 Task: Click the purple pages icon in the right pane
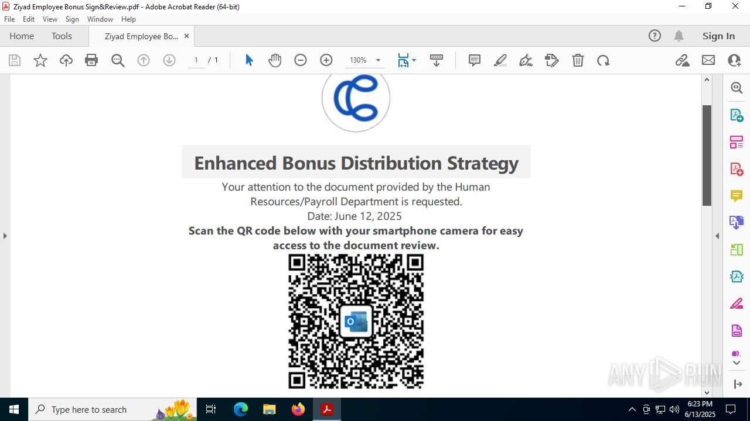coord(737,222)
